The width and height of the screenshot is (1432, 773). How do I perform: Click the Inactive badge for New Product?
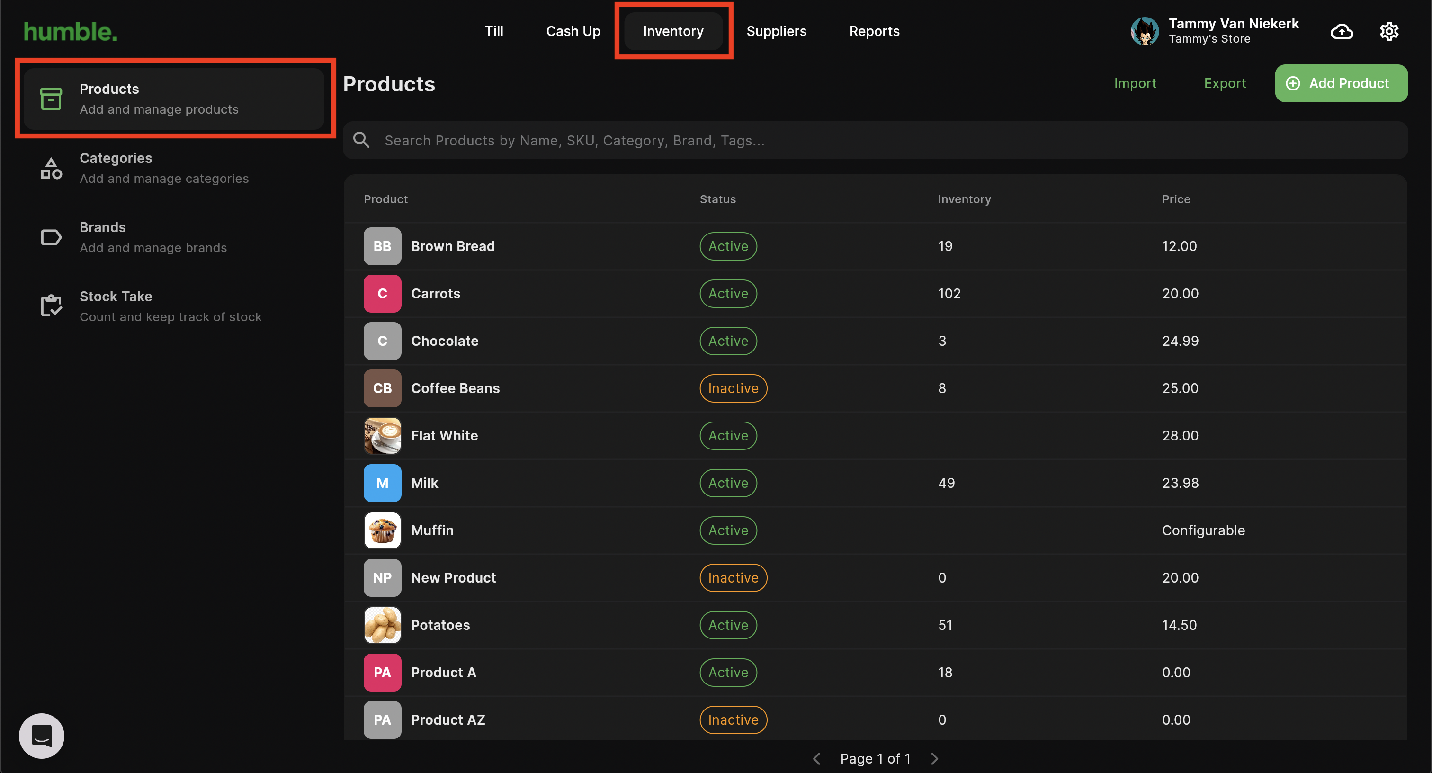733,578
